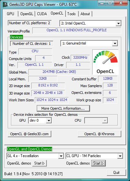
Task: Click the Build: 1.9.4 status text
Action: coord(33,174)
